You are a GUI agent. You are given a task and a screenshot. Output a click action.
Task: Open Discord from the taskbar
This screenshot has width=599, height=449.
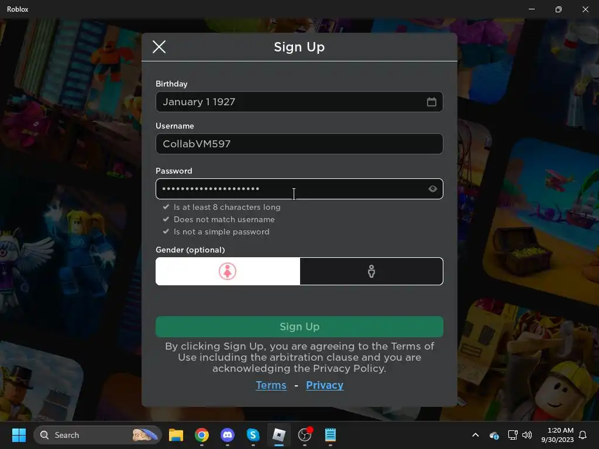[x=228, y=435]
